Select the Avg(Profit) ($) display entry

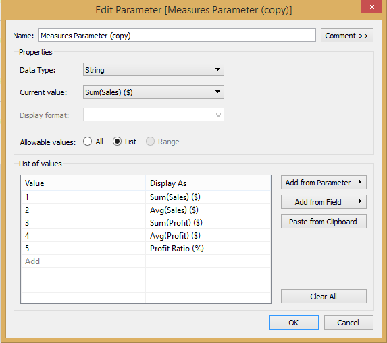point(175,236)
